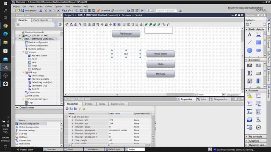Collapse the Screens folder in project tree
This screenshot has height=152, width=271.
coord(23,52)
